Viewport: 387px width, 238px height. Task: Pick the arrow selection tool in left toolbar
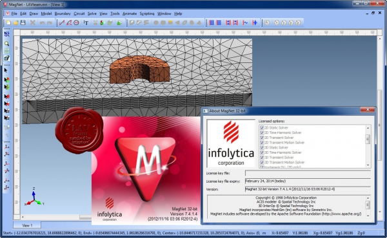coord(6,71)
